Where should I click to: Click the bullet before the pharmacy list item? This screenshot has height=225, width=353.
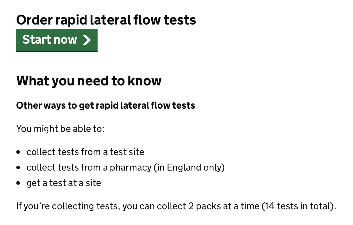coord(18,168)
